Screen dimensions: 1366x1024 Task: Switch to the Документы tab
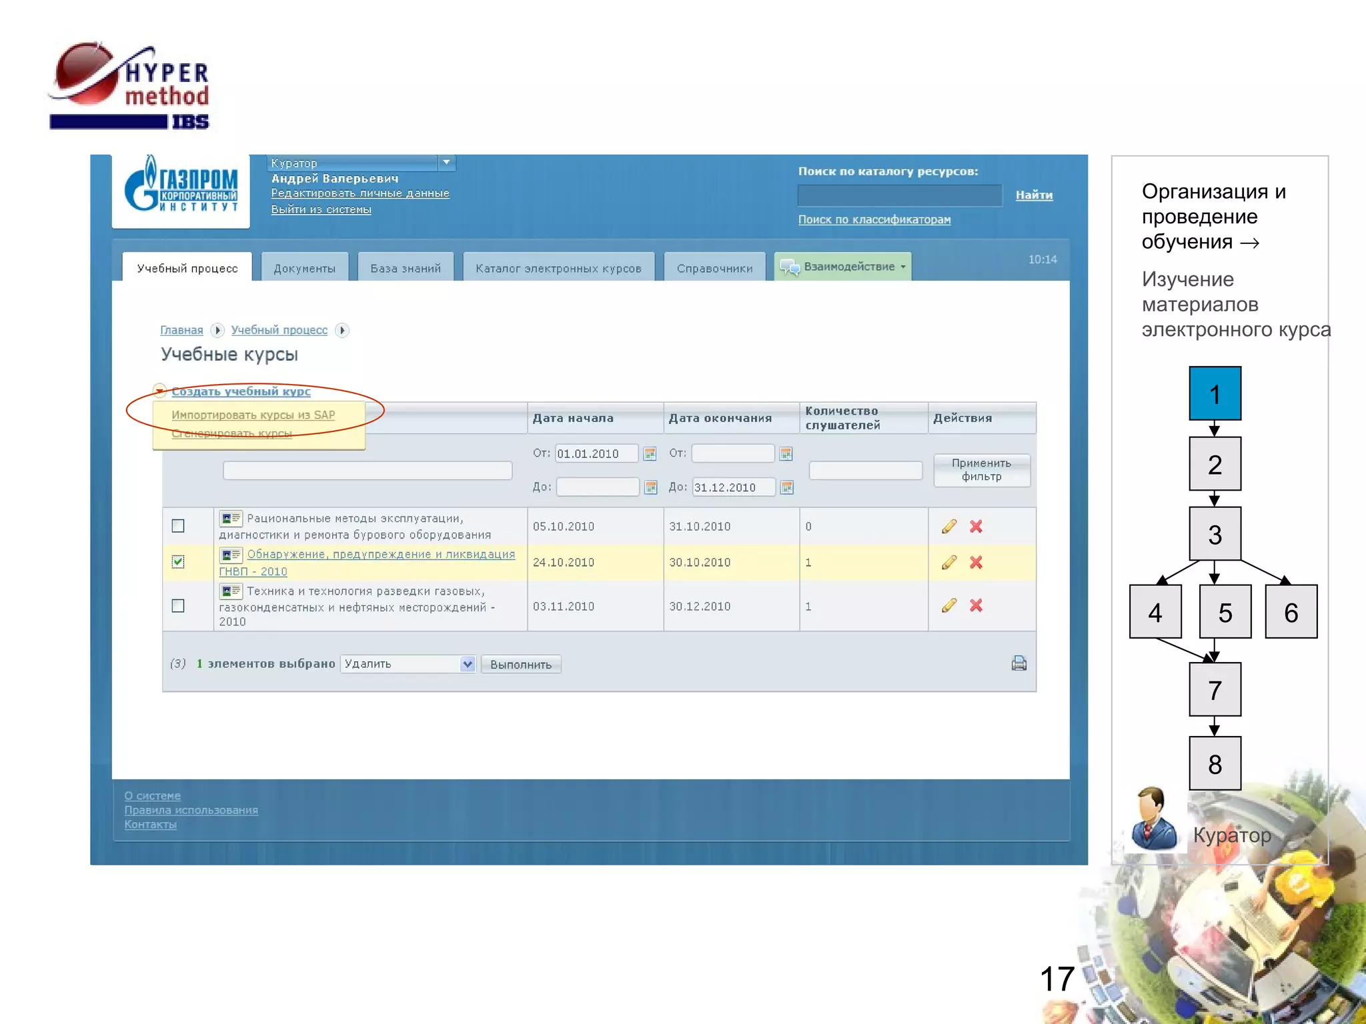305,269
